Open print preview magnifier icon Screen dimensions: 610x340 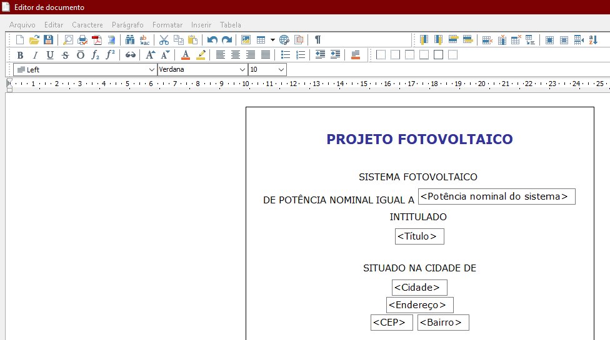pyautogui.click(x=68, y=39)
